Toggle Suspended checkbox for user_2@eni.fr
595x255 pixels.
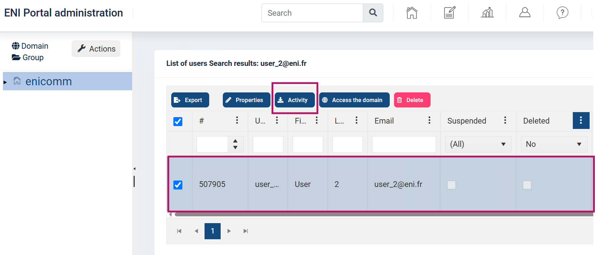point(451,185)
